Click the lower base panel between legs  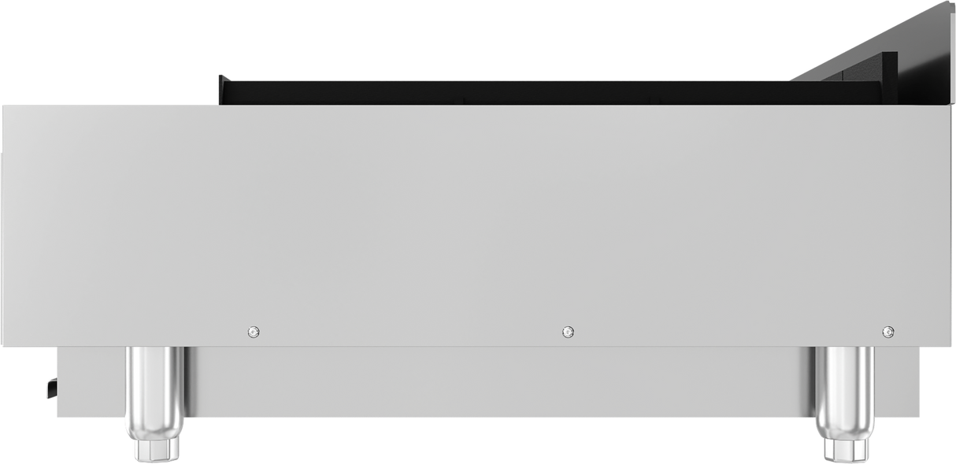499,382
